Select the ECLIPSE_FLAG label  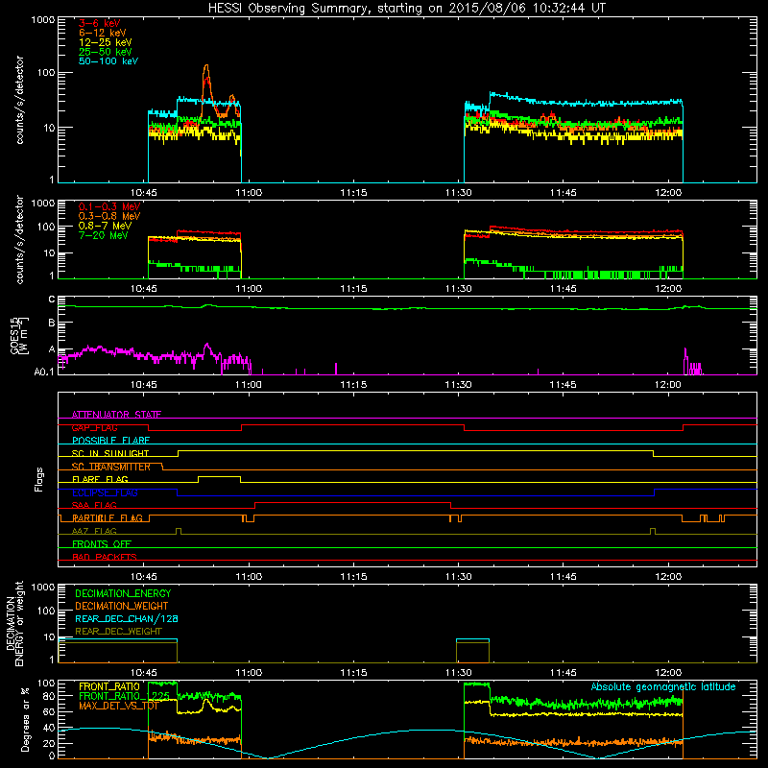coord(105,492)
